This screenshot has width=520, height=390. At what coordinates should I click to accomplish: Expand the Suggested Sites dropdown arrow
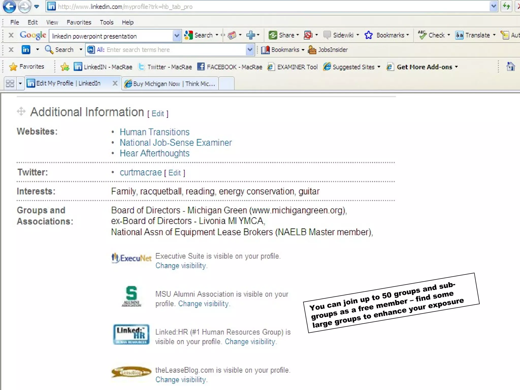pos(379,67)
